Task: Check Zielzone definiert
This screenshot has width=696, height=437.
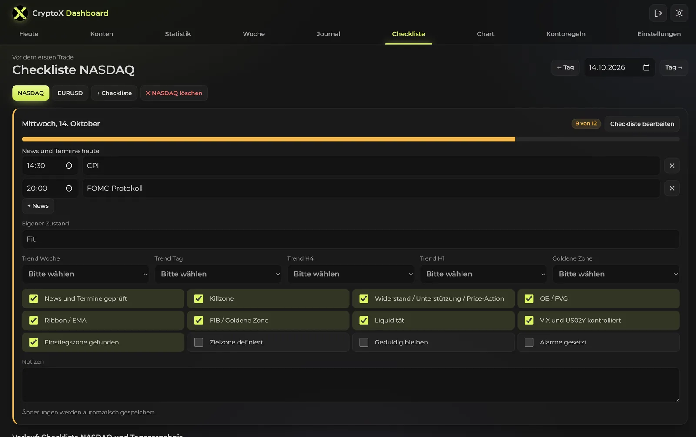Action: (199, 342)
